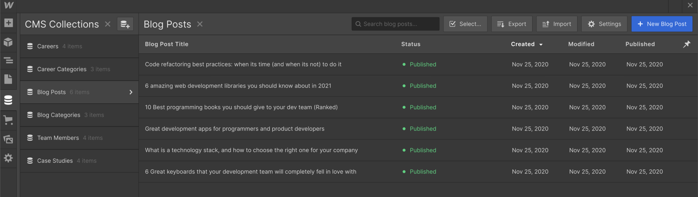This screenshot has height=197, width=698.
Task: Open the Team Members collection
Action: click(58, 138)
